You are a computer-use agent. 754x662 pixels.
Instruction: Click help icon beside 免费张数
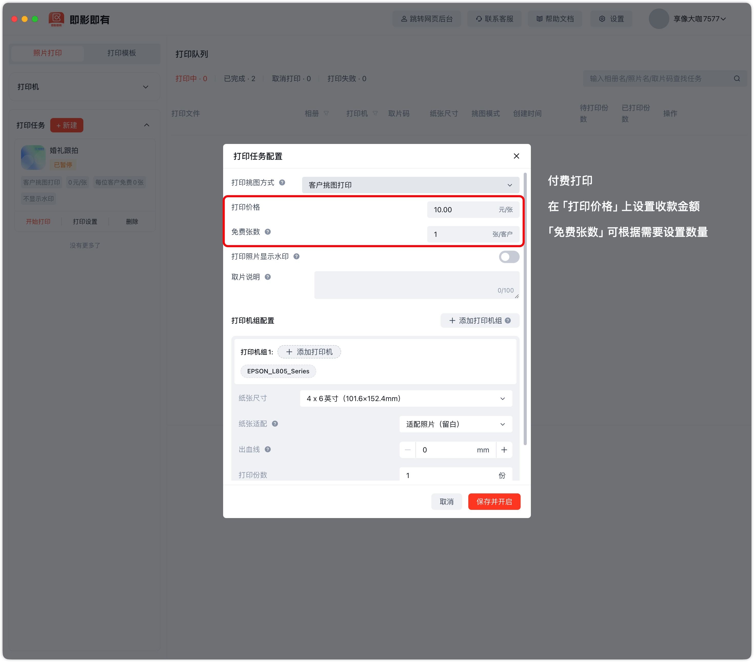pyautogui.click(x=268, y=232)
